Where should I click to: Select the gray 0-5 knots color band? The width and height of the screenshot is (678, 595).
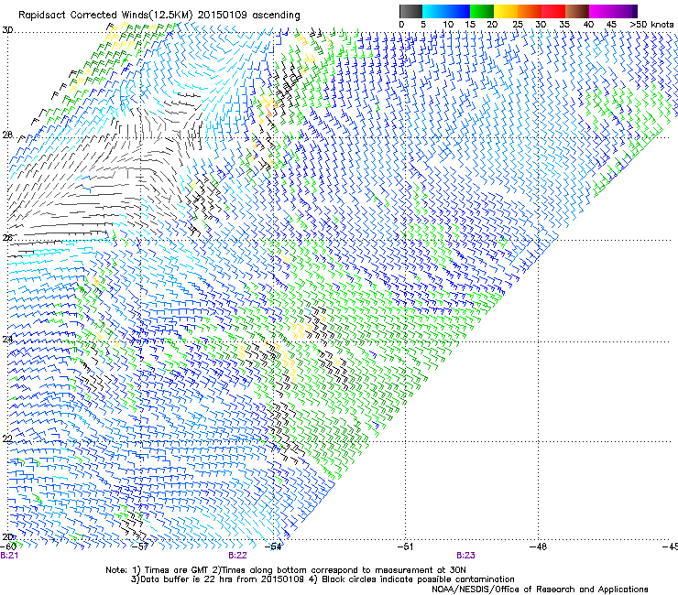[410, 11]
